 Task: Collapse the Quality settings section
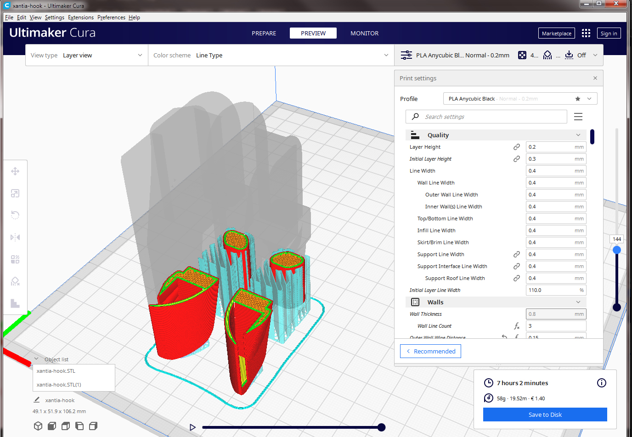point(496,135)
